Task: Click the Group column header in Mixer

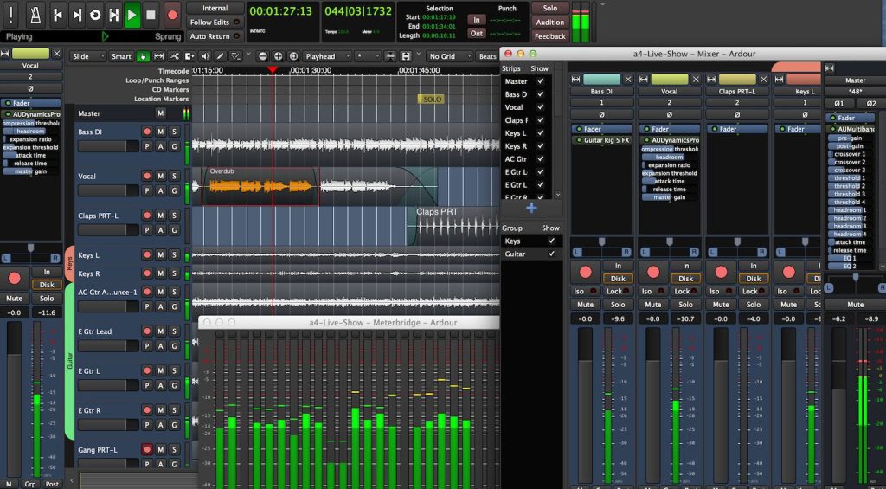Action: [512, 228]
